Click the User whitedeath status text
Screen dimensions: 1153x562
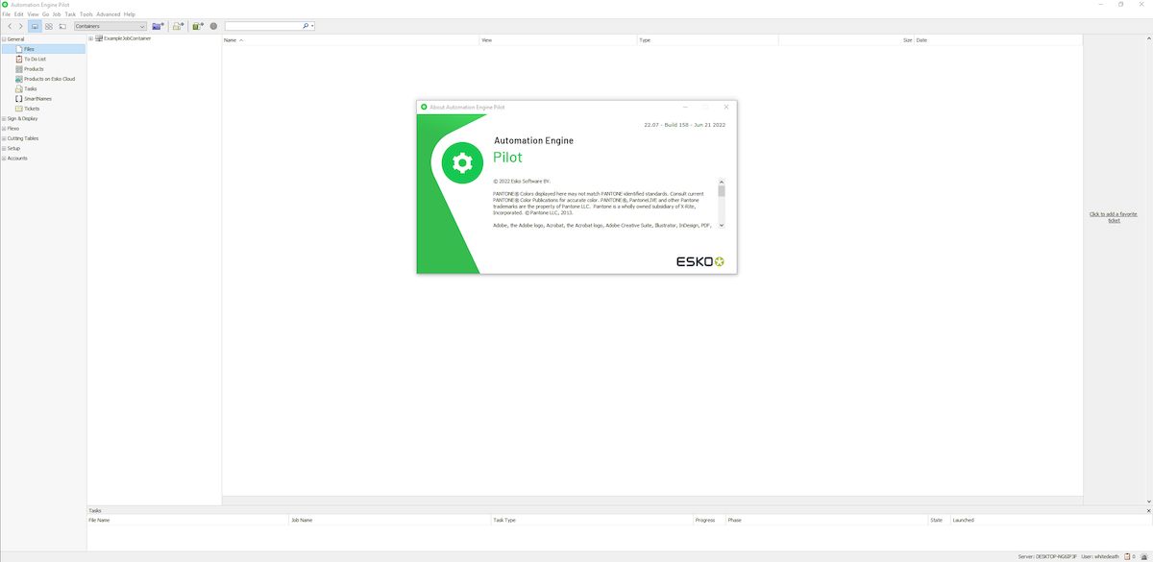click(1100, 556)
